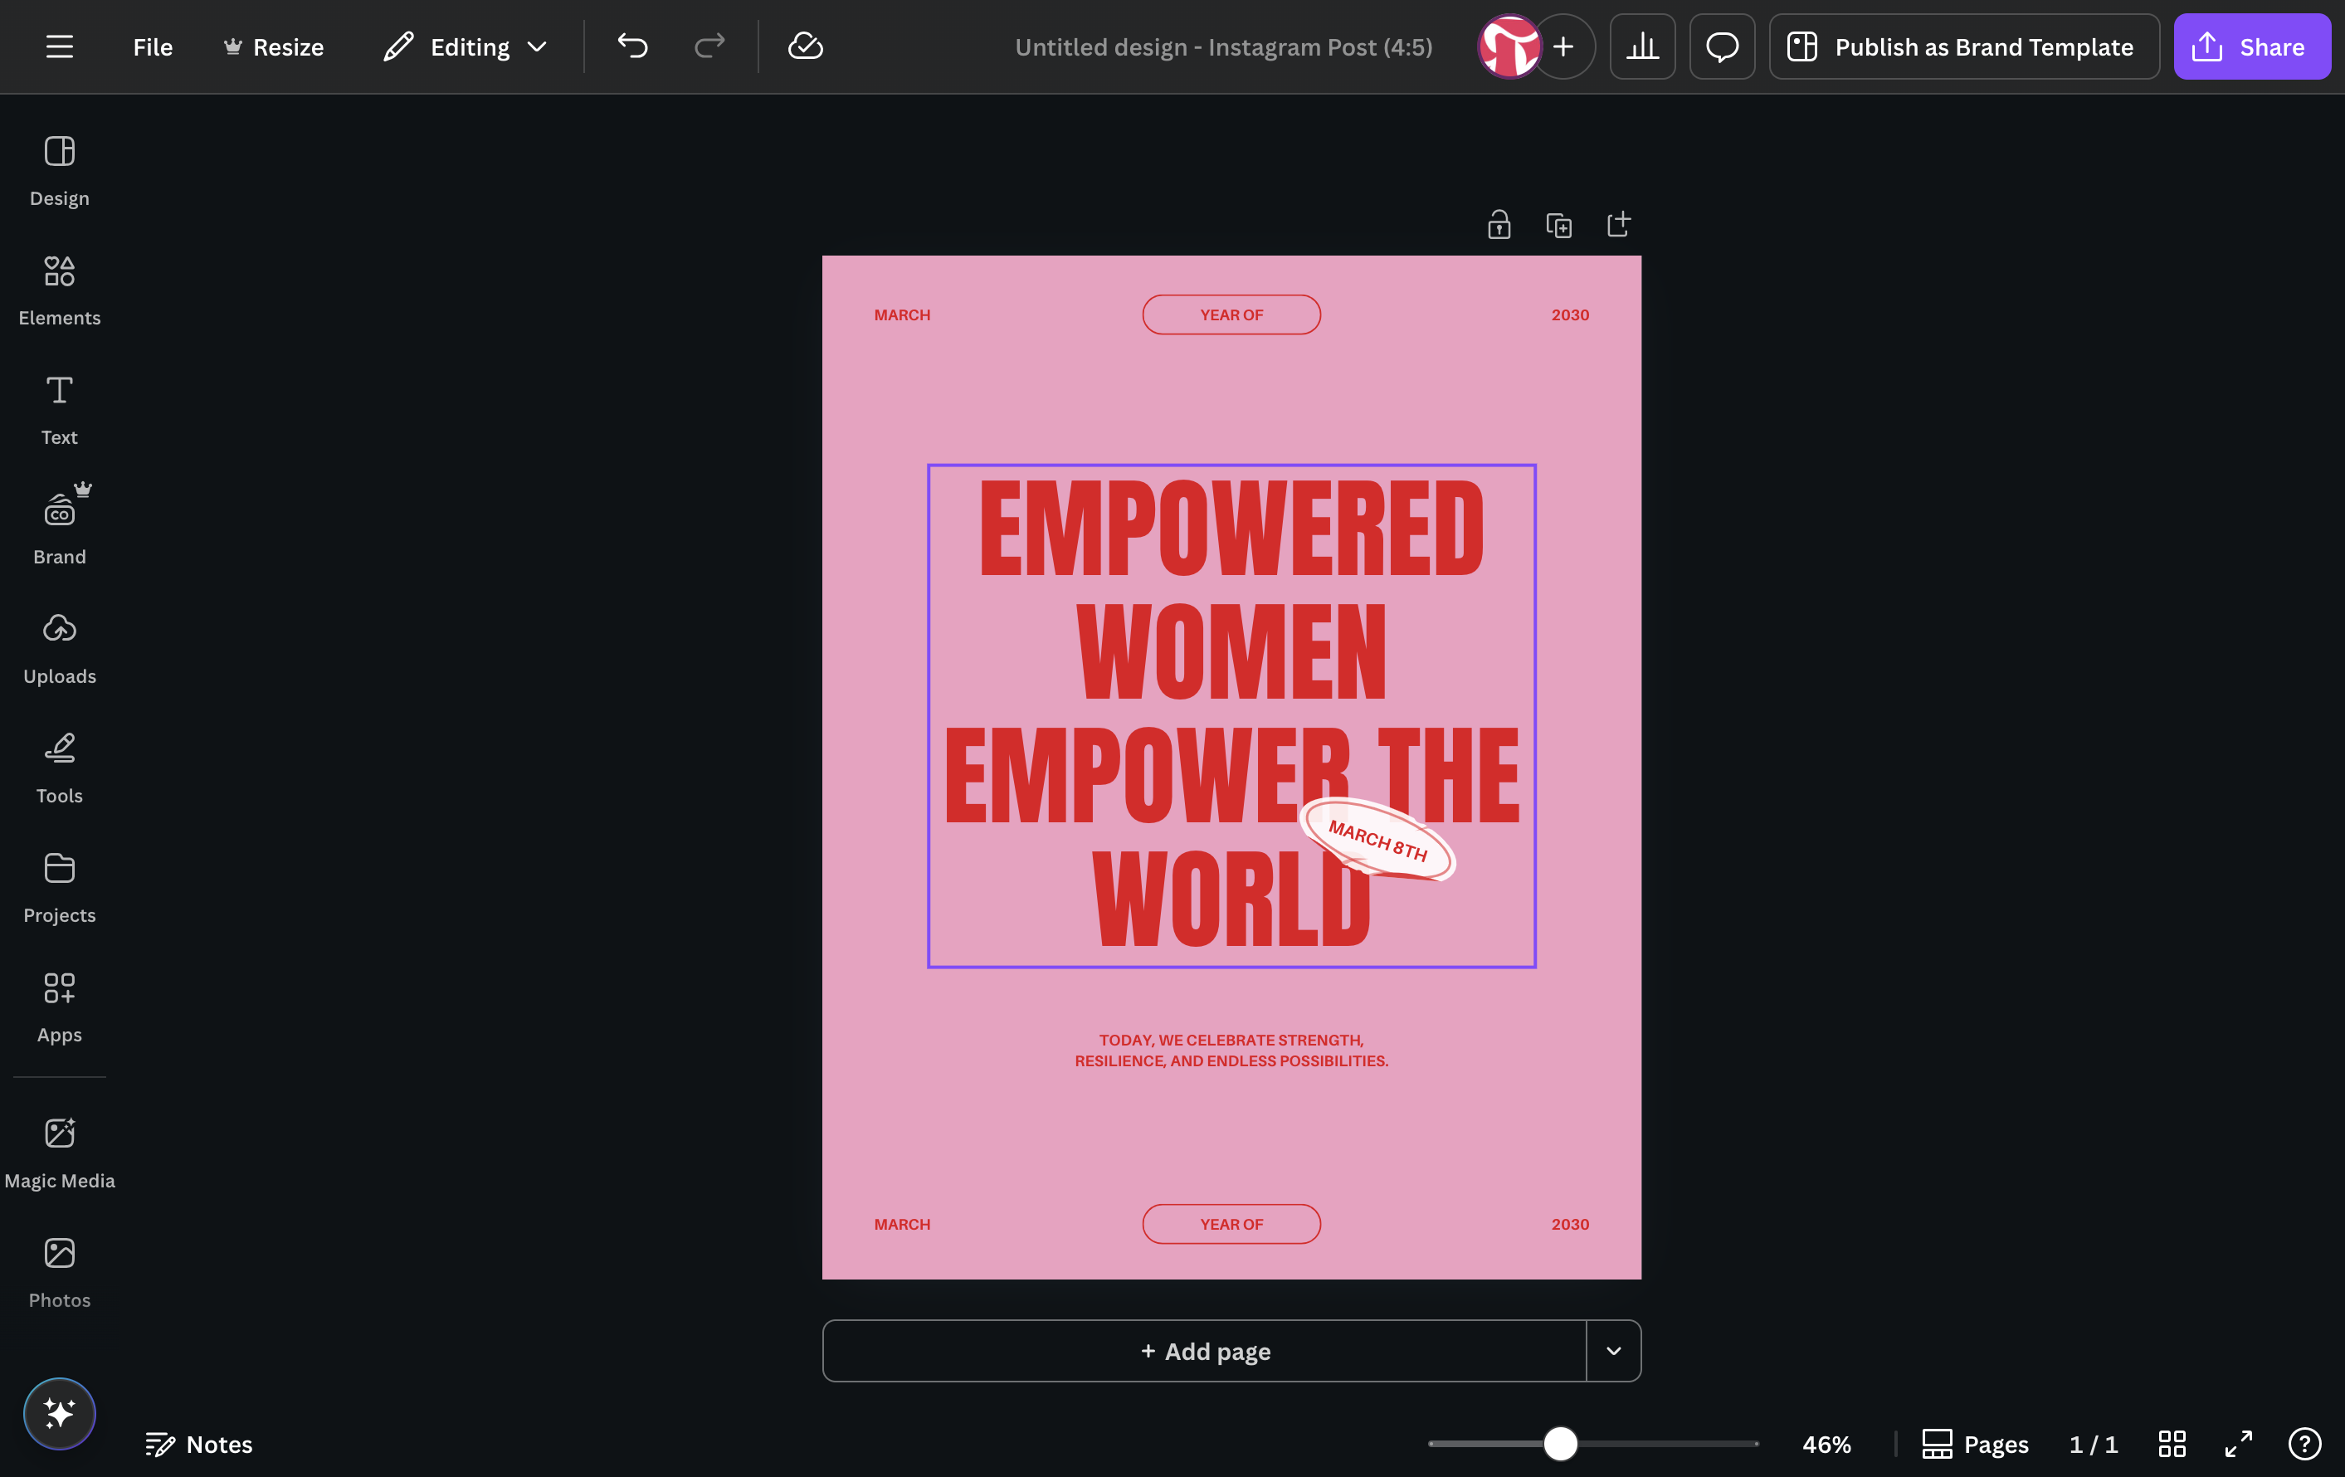2345x1477 pixels.
Task: Open the 46% zoom level menu
Action: click(x=1826, y=1444)
